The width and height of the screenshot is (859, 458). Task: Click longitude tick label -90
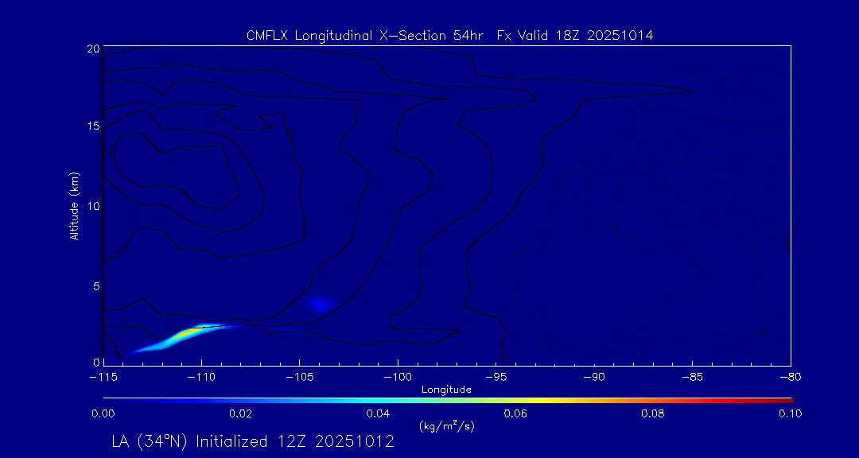[x=594, y=377]
